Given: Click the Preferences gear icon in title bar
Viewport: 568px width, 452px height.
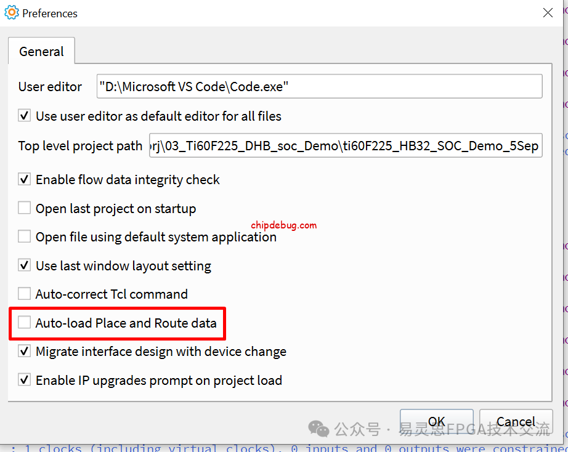Looking at the screenshot, I should pos(11,12).
